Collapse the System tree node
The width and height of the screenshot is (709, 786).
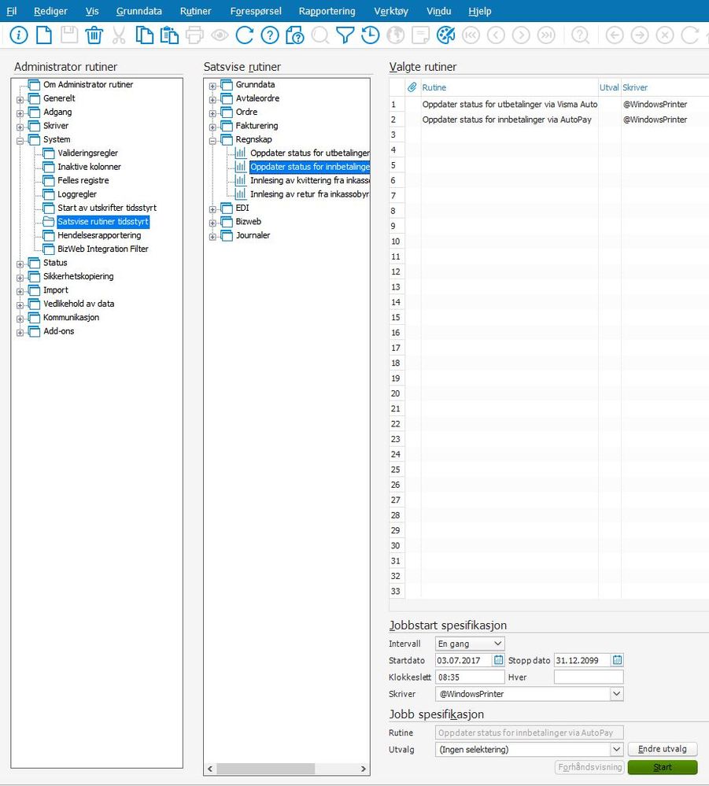(20, 141)
